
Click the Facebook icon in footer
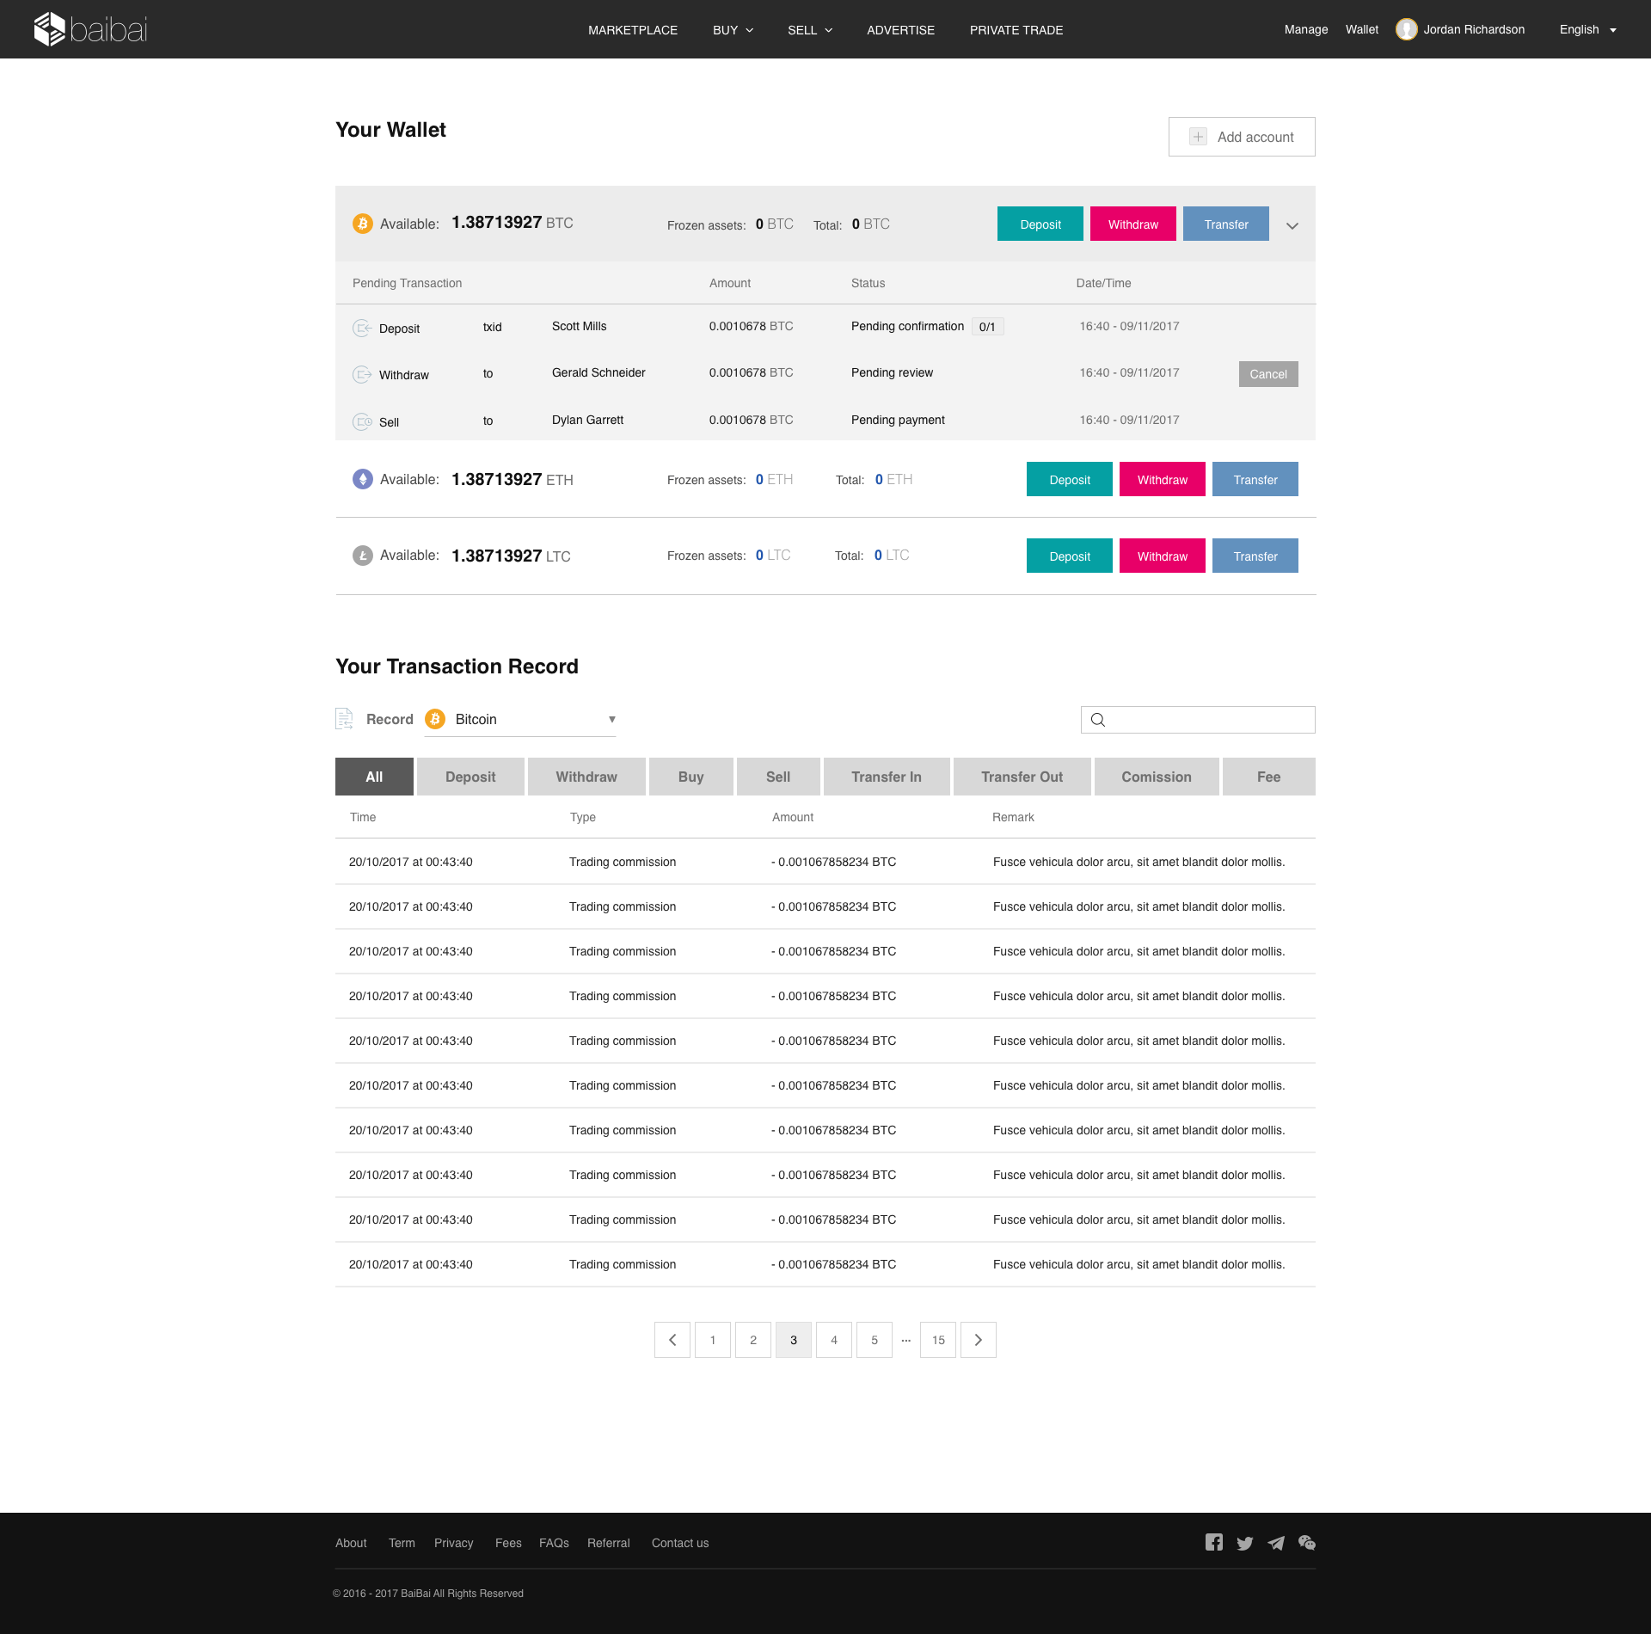click(1213, 1542)
